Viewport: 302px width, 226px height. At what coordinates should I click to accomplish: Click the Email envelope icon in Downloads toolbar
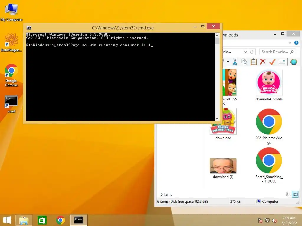tap(282, 62)
